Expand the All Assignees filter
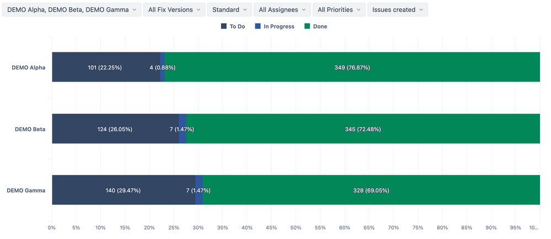The height and width of the screenshot is (239, 551). [282, 10]
